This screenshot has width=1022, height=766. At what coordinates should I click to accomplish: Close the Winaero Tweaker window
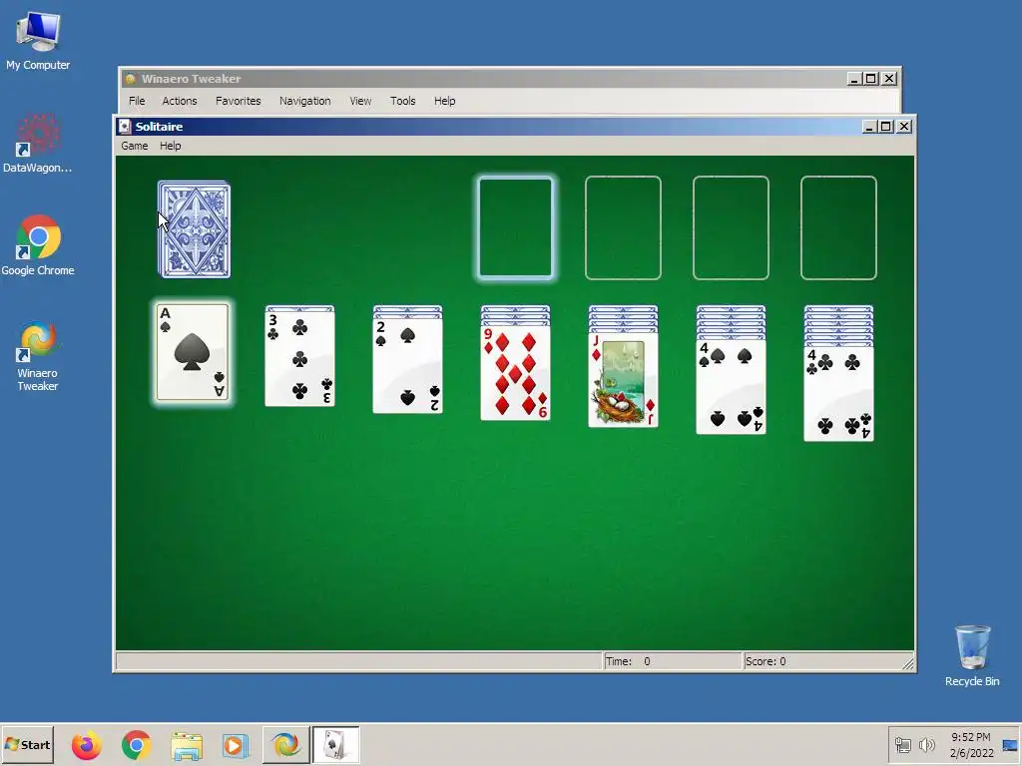(x=889, y=79)
